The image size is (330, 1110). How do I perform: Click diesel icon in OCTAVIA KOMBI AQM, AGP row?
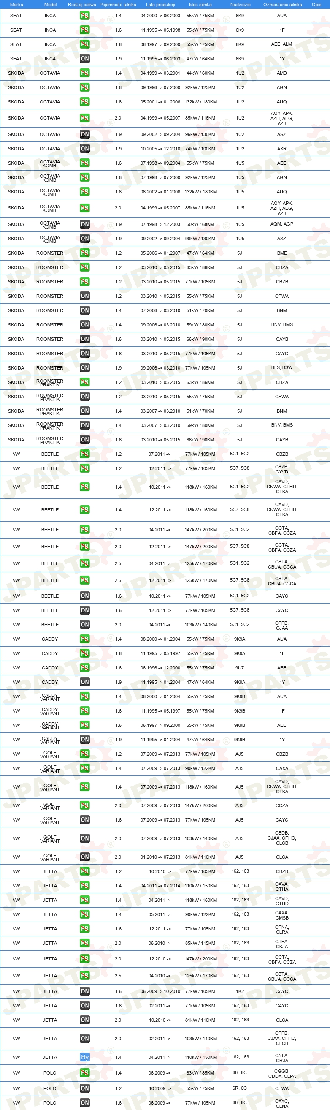[85, 224]
